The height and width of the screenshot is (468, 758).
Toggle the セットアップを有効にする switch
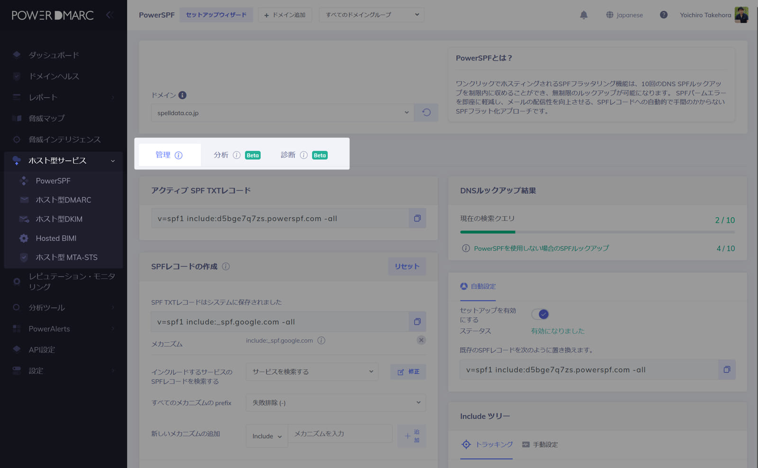point(540,314)
